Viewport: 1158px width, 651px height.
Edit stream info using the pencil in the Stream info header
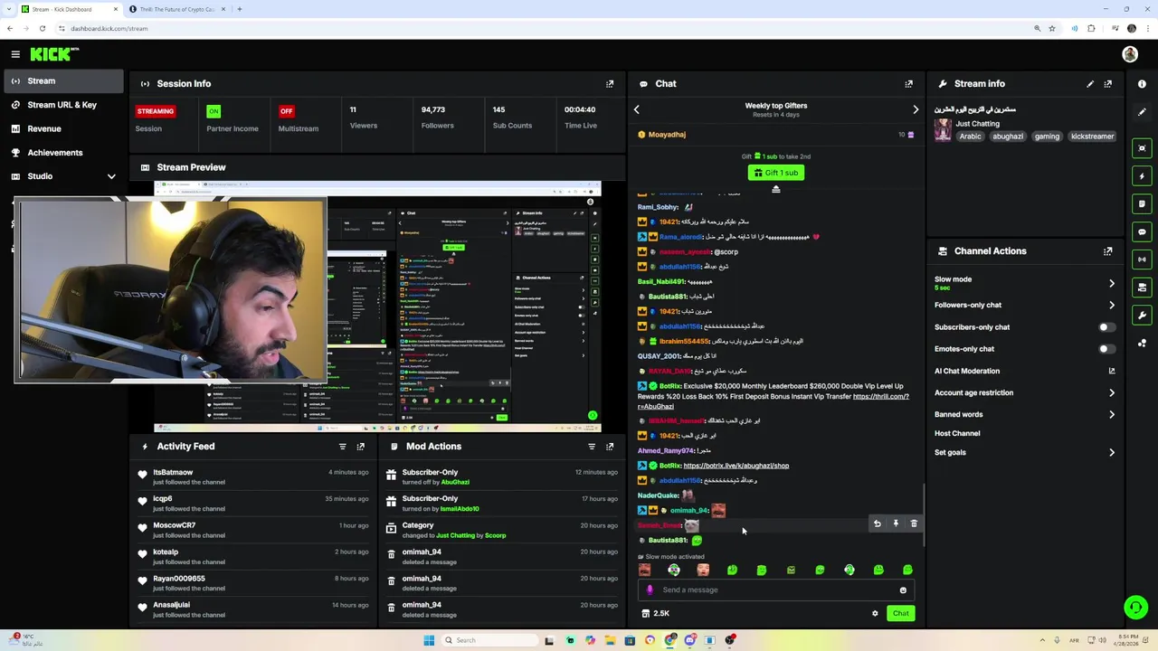coord(1090,84)
